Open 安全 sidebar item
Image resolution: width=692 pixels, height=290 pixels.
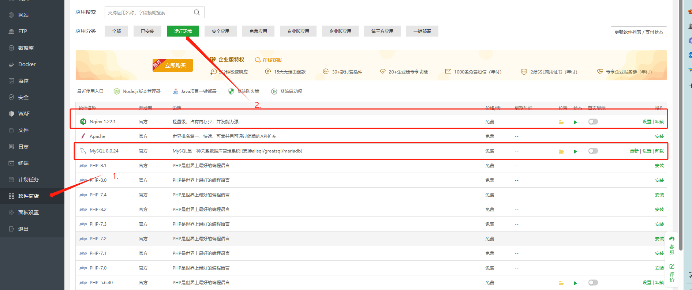click(23, 97)
